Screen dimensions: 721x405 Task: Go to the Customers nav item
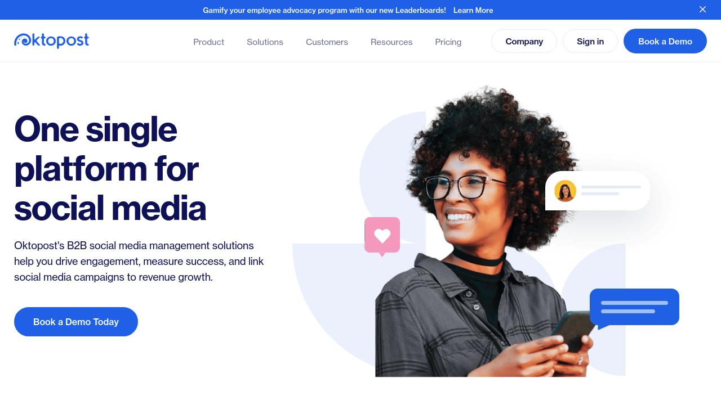[x=327, y=42]
